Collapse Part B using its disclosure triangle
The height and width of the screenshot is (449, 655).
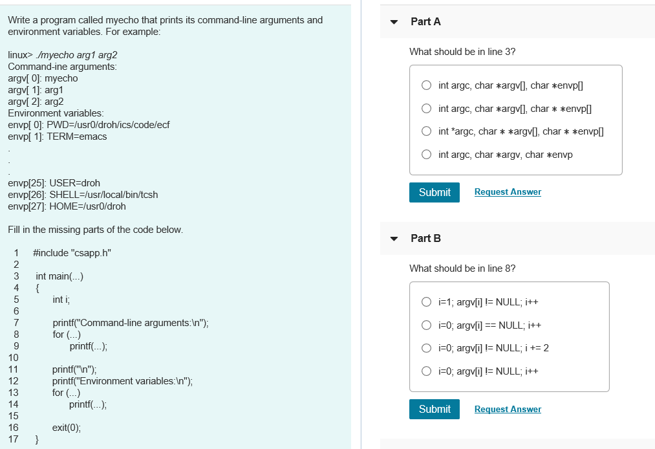[x=394, y=238]
